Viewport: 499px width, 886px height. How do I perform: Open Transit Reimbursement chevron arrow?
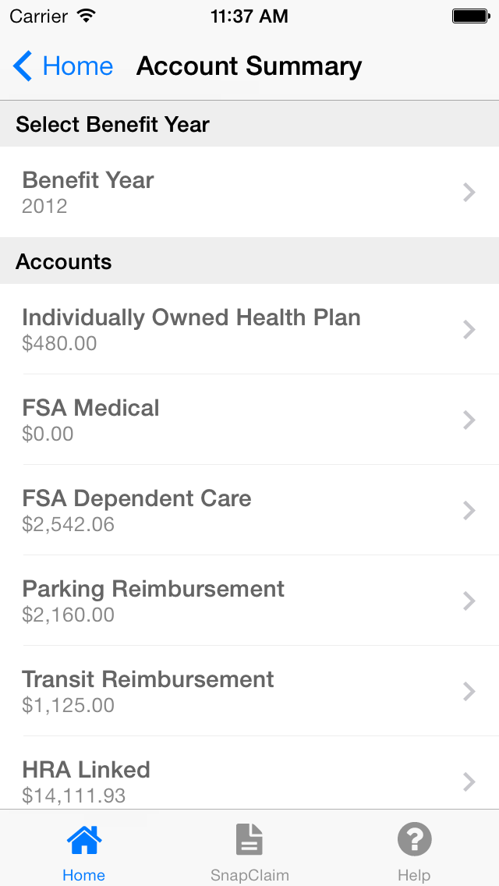469,692
